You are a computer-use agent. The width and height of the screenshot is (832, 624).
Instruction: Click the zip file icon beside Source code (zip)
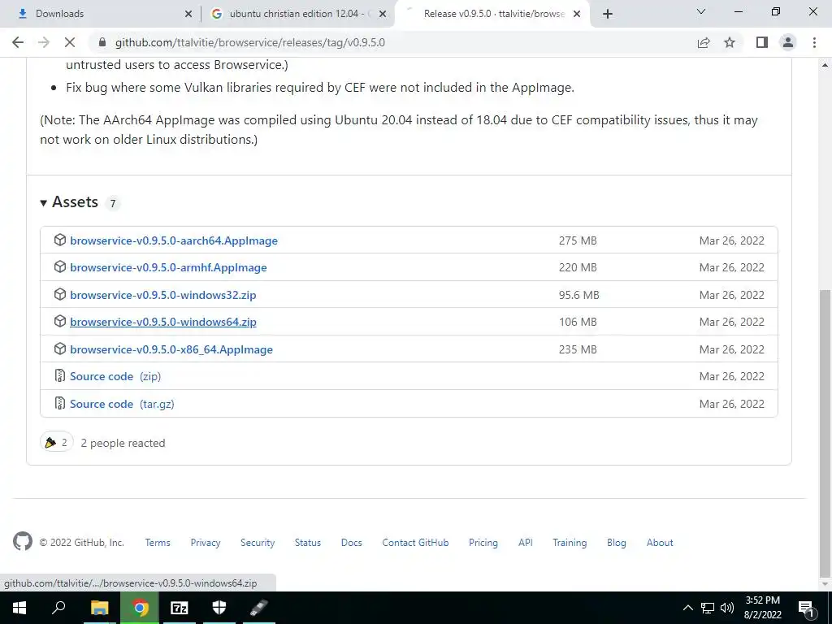pyautogui.click(x=60, y=375)
